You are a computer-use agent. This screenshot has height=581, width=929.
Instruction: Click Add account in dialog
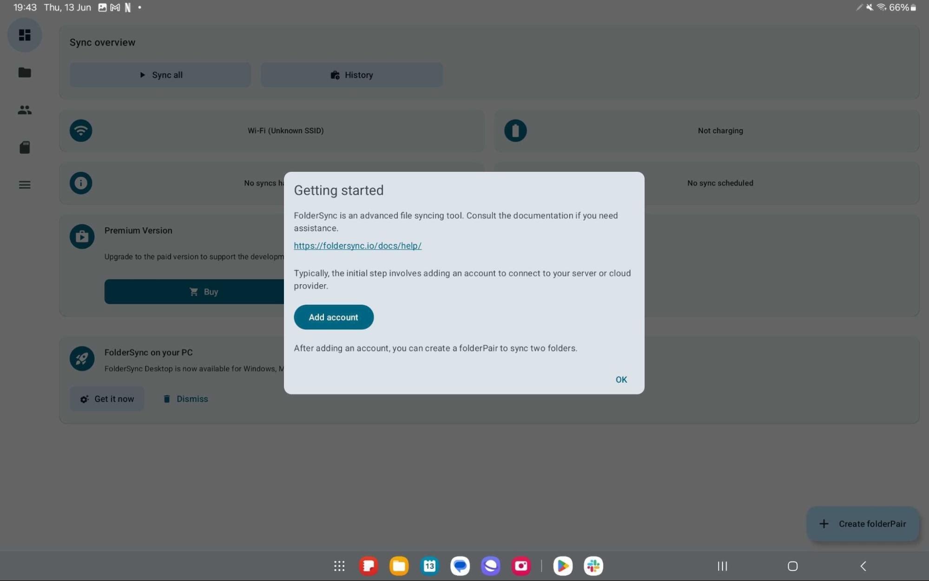tap(334, 317)
